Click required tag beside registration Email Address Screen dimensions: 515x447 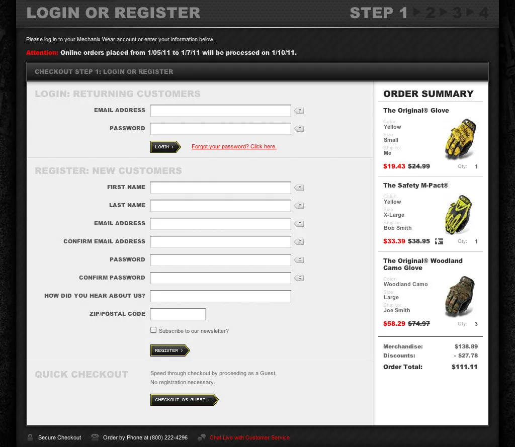pyautogui.click(x=299, y=224)
